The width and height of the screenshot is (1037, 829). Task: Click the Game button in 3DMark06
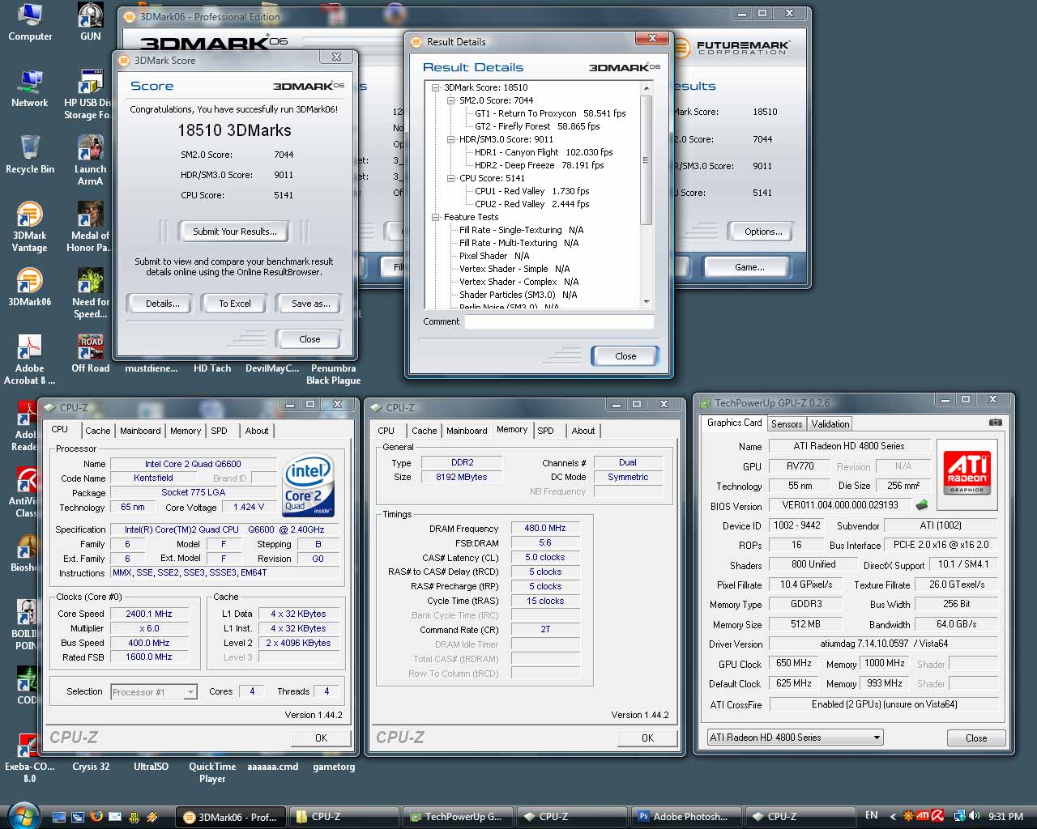(x=749, y=267)
